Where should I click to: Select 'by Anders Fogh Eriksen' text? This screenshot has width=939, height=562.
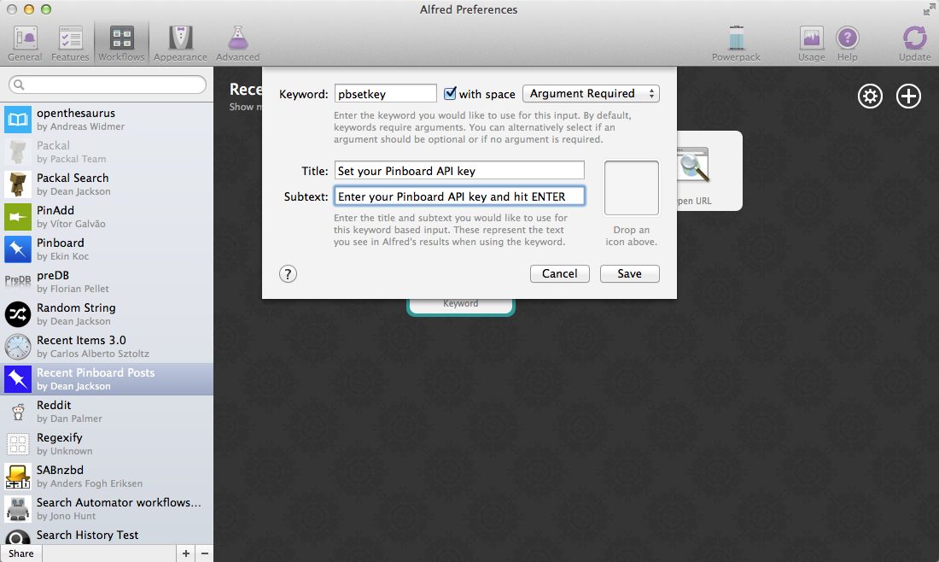[90, 483]
